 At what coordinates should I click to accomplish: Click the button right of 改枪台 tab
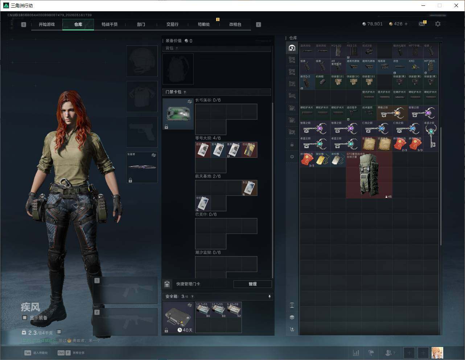point(259,25)
